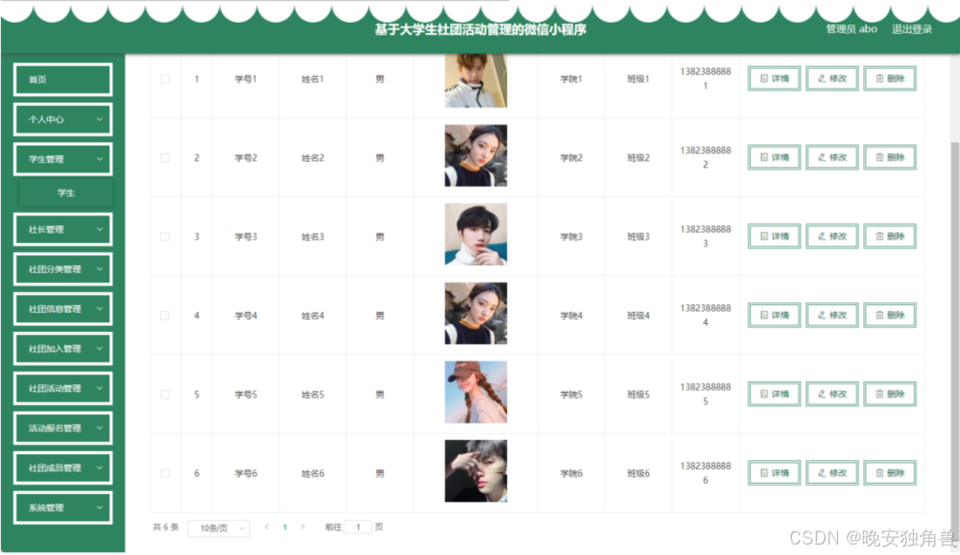Click the 详情 button for 姓名1

[774, 78]
